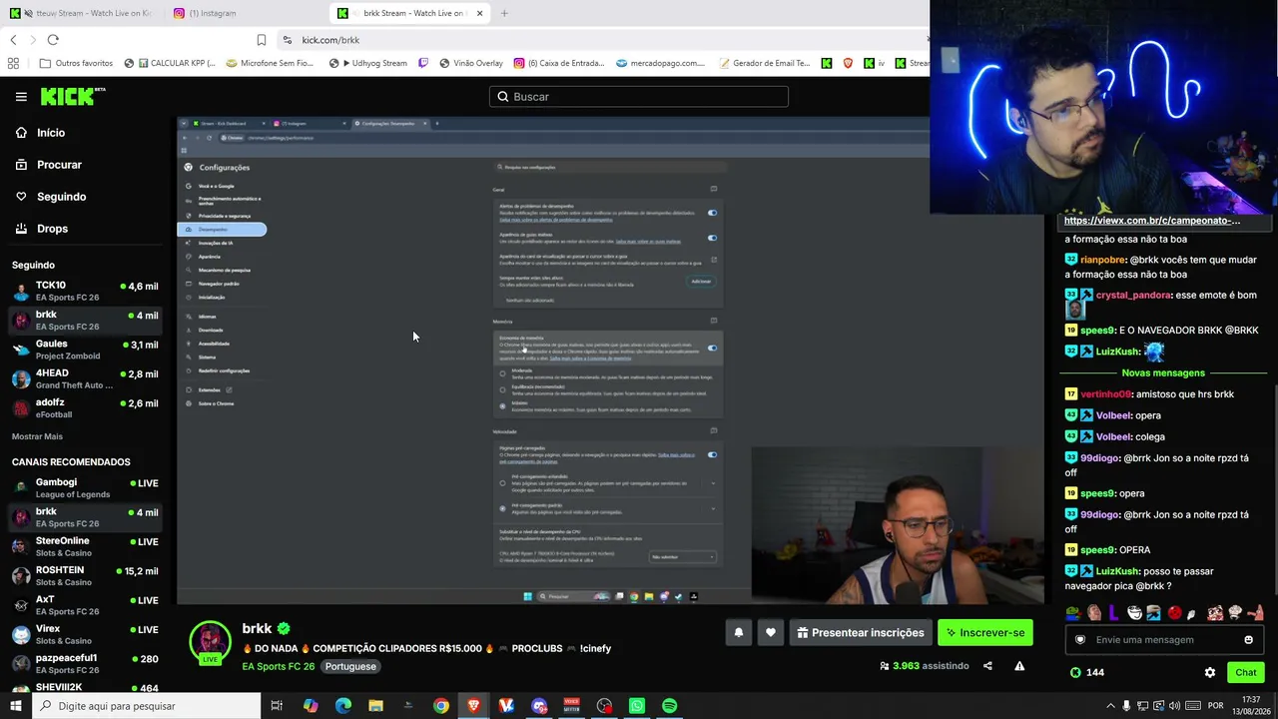Image resolution: width=1278 pixels, height=719 pixels.
Task: Select Pré-carregamento padrão radio in stream
Action: [x=503, y=508]
